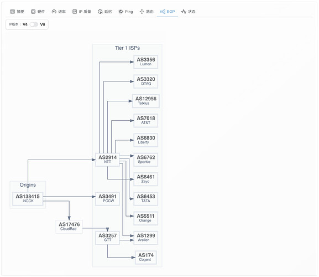Select the AS174 Cogent node
Image resolution: width=319 pixels, height=277 pixels.
coord(145,258)
